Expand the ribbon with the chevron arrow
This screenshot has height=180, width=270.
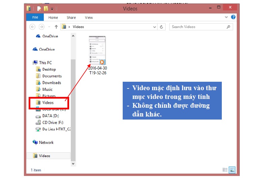pyautogui.click(x=227, y=17)
